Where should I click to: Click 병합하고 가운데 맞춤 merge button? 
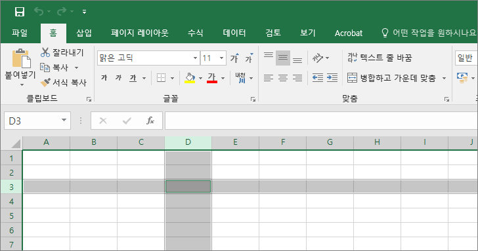(392, 78)
